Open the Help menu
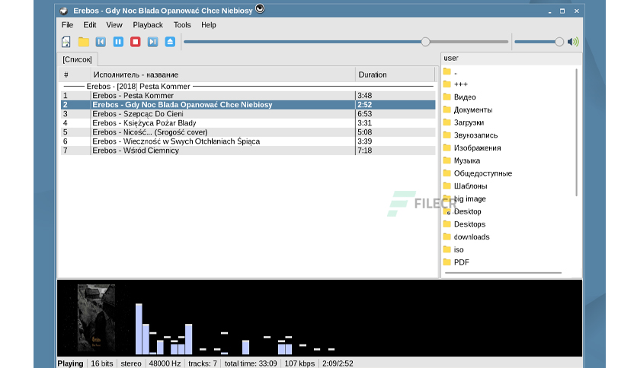This screenshot has height=368, width=637. tap(209, 25)
